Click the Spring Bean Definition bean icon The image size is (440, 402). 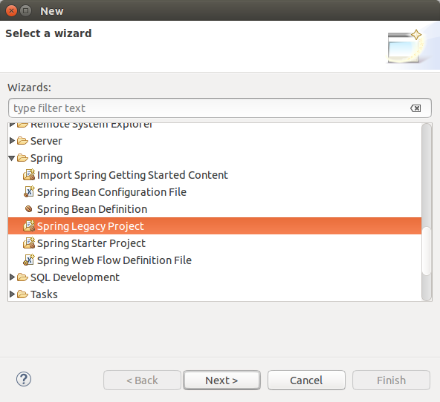pyautogui.click(x=29, y=209)
